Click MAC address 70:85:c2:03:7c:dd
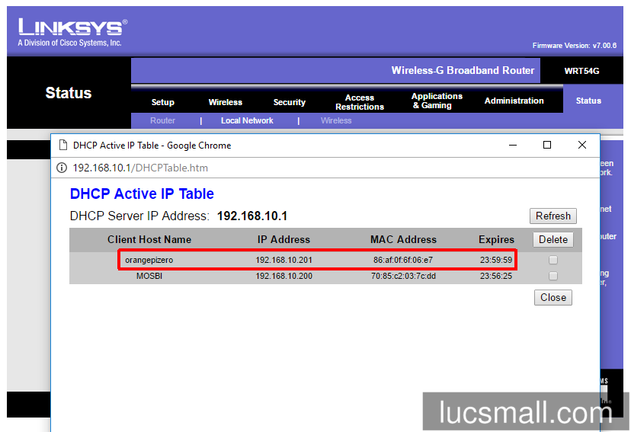The image size is (631, 432). click(403, 276)
